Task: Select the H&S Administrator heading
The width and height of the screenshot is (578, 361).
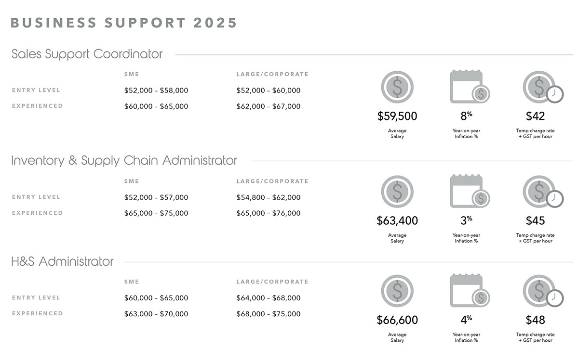Action: pyautogui.click(x=63, y=261)
